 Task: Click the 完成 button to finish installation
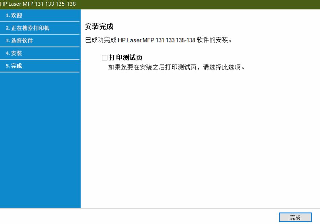[x=296, y=217]
